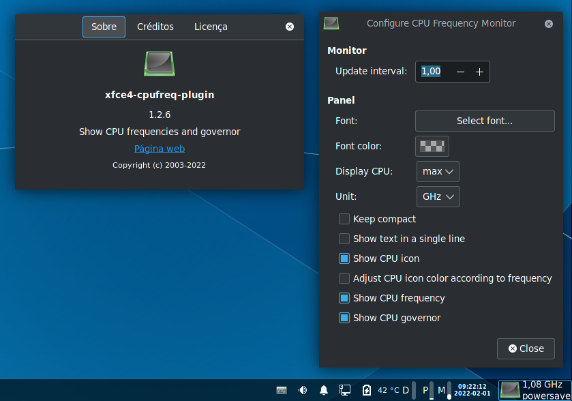
Task: Open the Licença tab
Action: (211, 27)
